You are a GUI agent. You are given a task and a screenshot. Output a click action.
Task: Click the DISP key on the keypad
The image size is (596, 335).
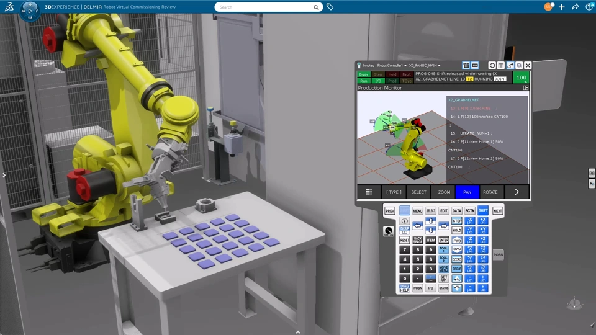[404, 230]
